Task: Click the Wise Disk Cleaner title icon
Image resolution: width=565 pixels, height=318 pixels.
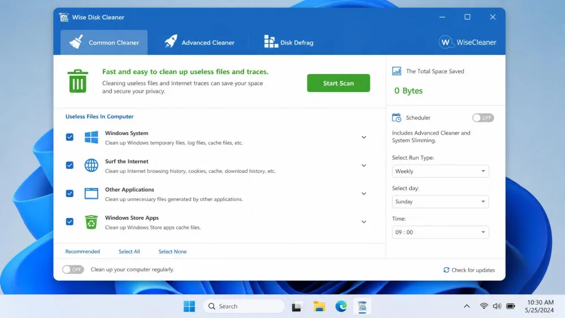Action: click(x=64, y=18)
